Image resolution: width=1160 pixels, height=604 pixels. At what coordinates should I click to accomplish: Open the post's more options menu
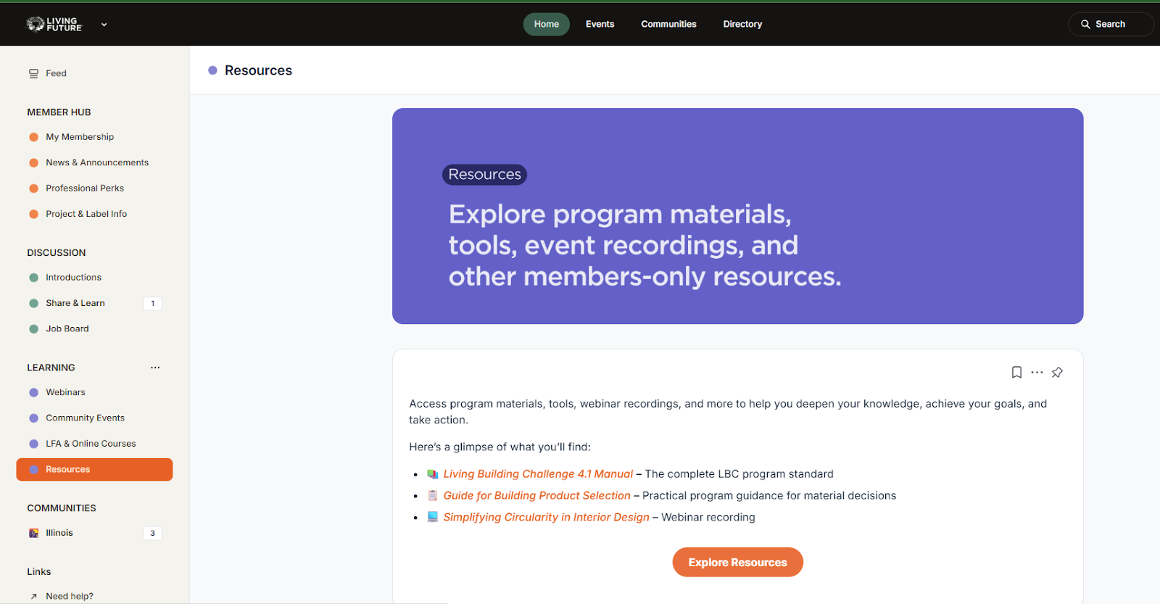pyautogui.click(x=1037, y=372)
